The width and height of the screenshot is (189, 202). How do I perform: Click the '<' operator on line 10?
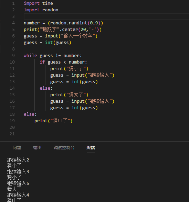click(x=65, y=62)
